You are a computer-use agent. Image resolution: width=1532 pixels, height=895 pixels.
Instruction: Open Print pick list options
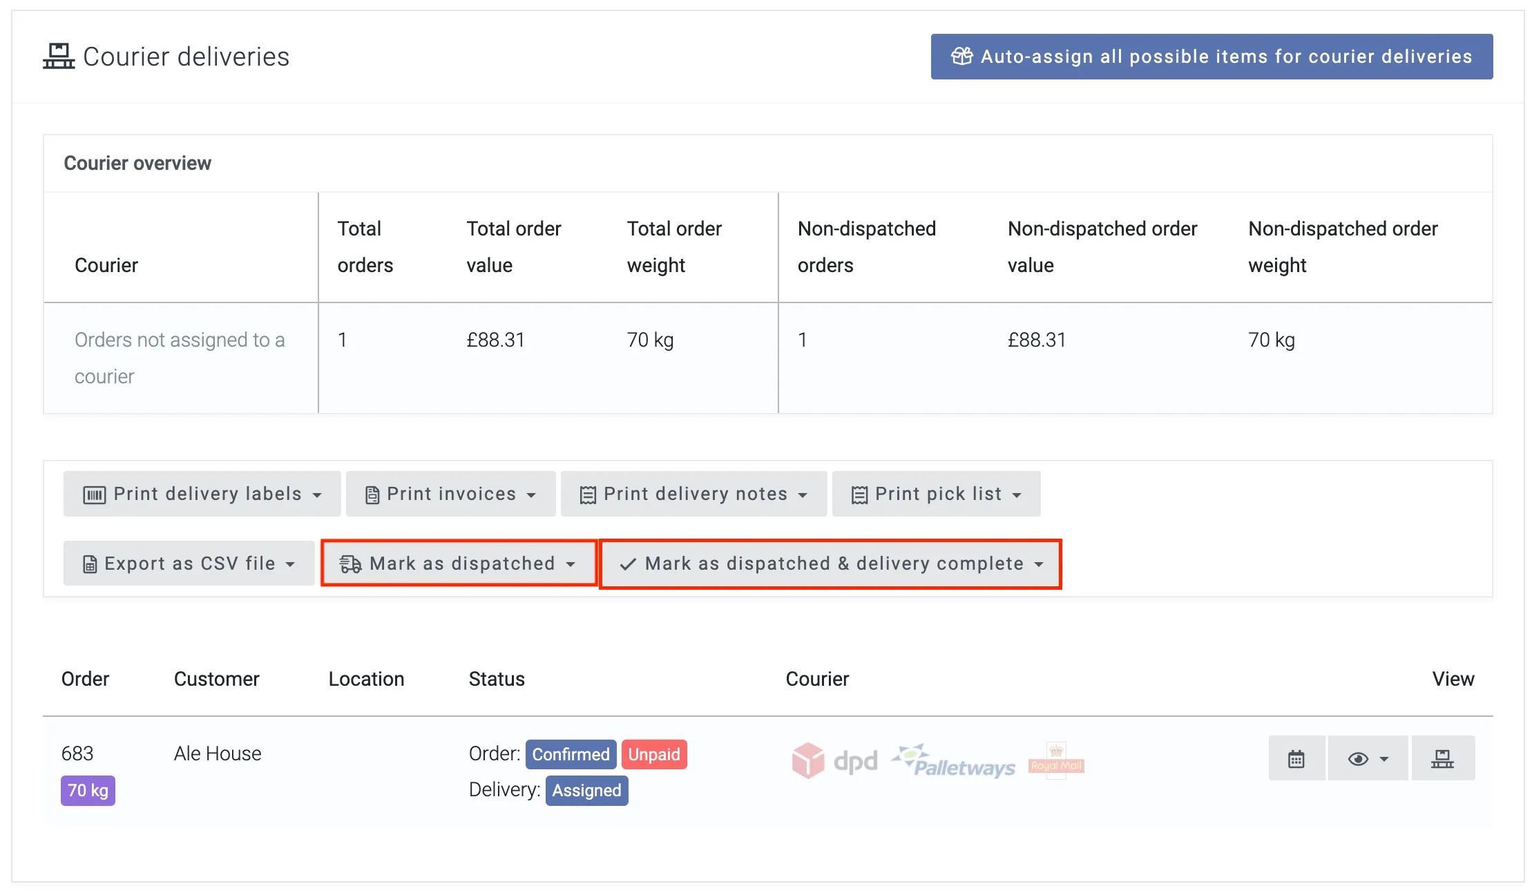coord(936,494)
